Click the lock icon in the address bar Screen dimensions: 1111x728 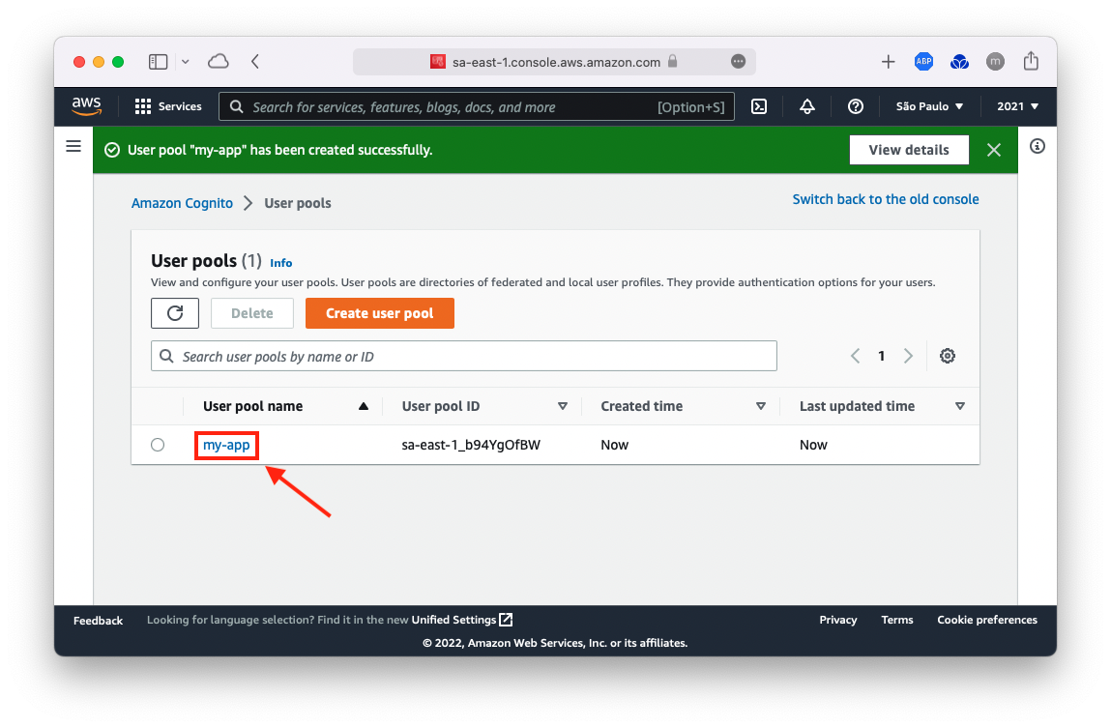672,61
